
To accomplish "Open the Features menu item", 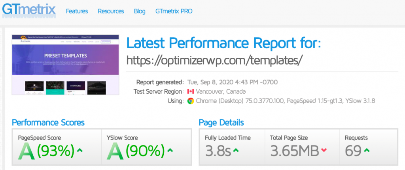I will coord(77,11).
